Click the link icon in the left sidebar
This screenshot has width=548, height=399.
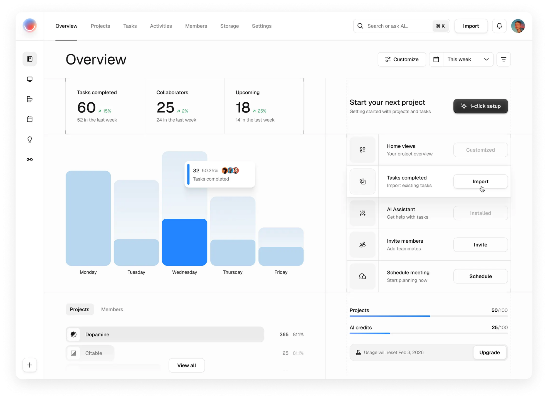tap(30, 159)
